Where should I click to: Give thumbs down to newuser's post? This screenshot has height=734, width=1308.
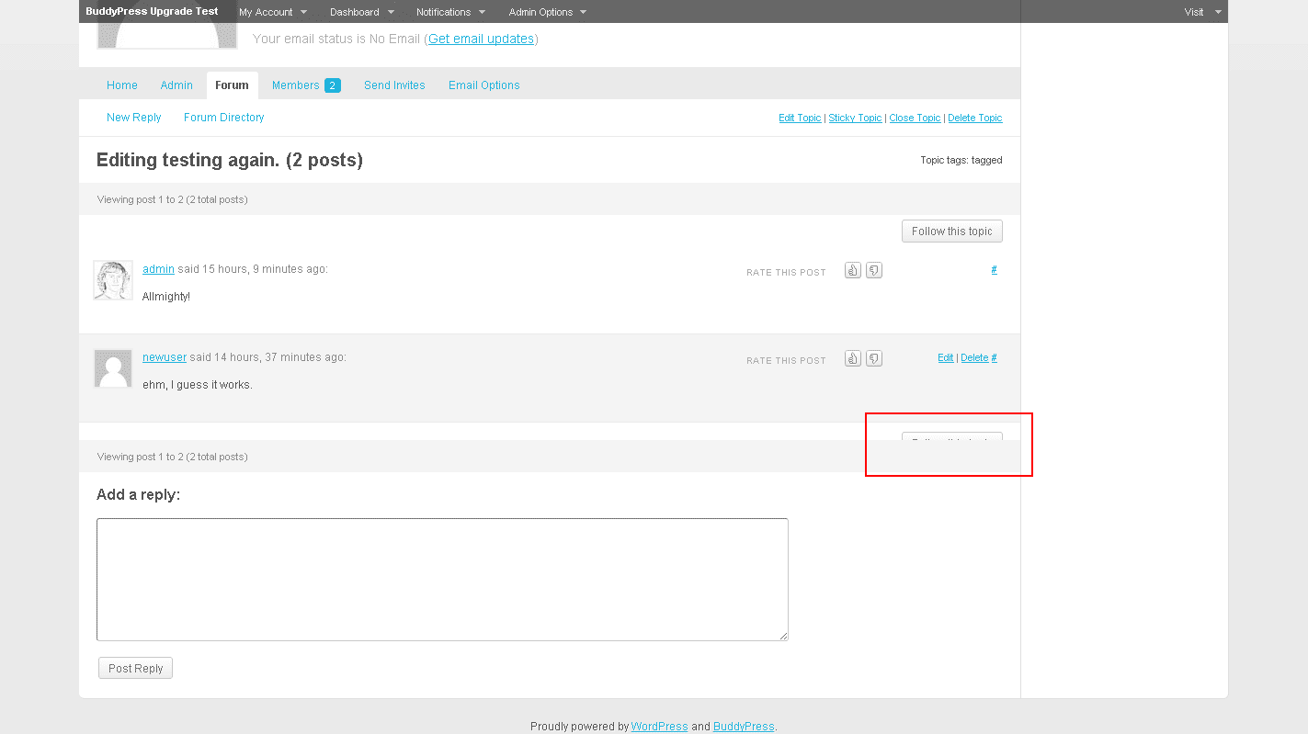874,358
